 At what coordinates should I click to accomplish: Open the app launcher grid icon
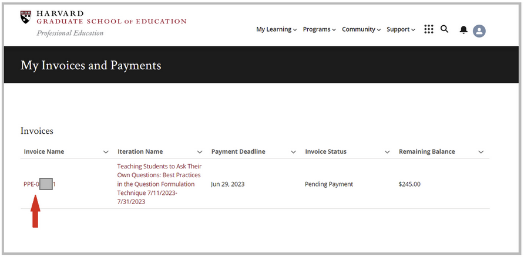tap(429, 29)
